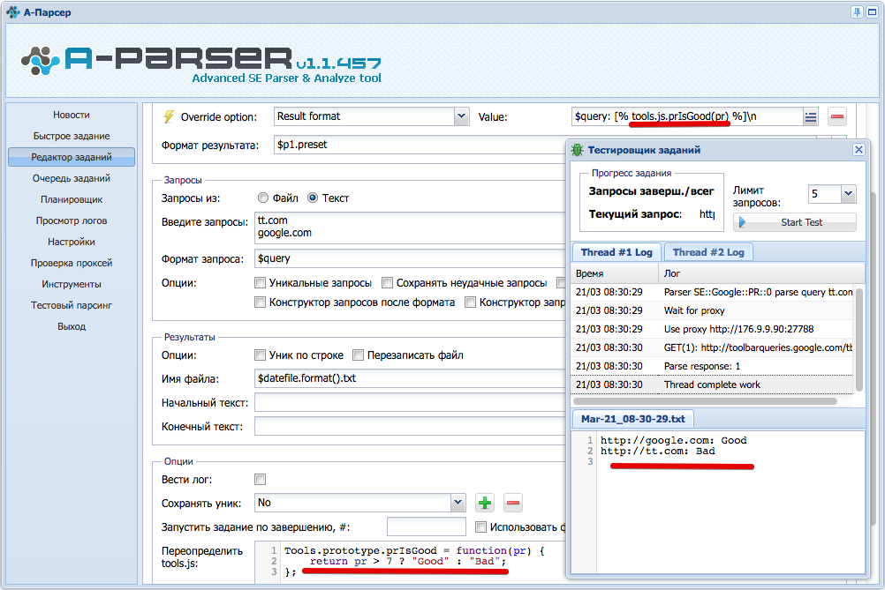
Task: Click Start Test button
Action: coord(795,222)
